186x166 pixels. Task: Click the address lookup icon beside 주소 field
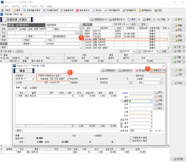[x=78, y=33]
